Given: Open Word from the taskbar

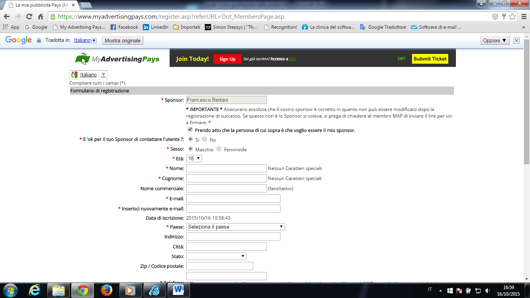Looking at the screenshot, I should point(178,290).
